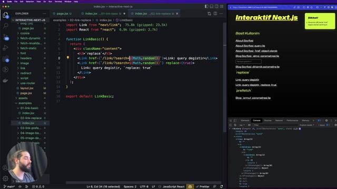Expand the 03-link-prefe... folder
The height and width of the screenshot is (189, 337).
click(31, 128)
